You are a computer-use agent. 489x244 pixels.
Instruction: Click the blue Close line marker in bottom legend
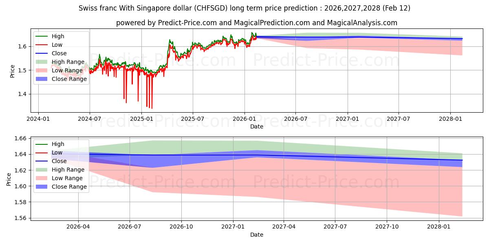click(42, 161)
